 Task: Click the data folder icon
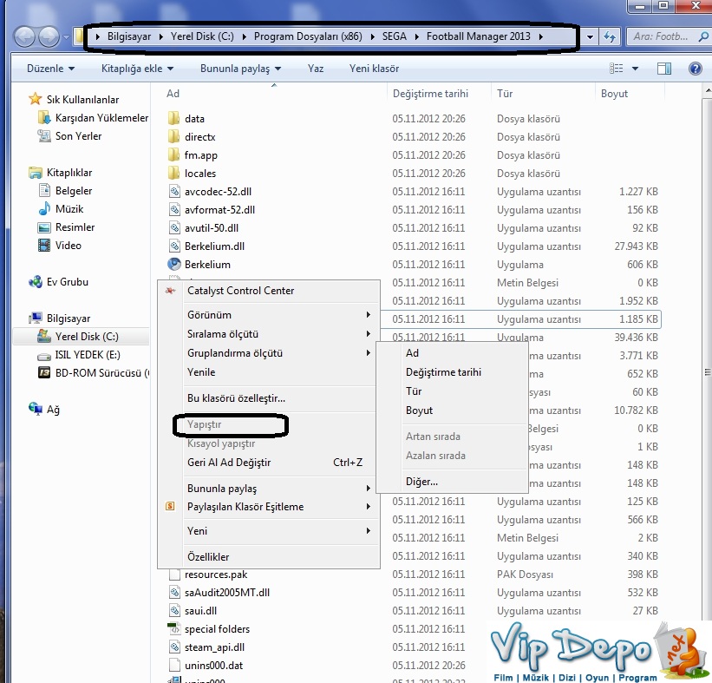click(x=174, y=119)
